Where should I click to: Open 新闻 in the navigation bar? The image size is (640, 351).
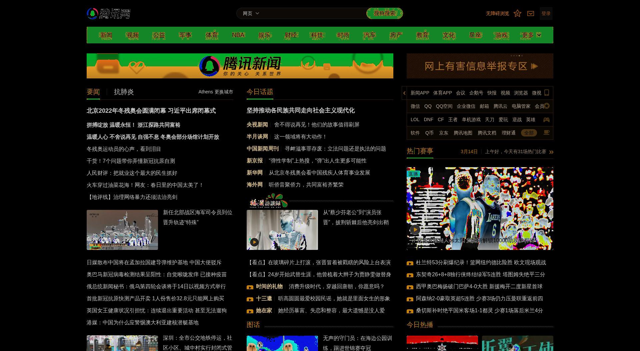tap(106, 35)
